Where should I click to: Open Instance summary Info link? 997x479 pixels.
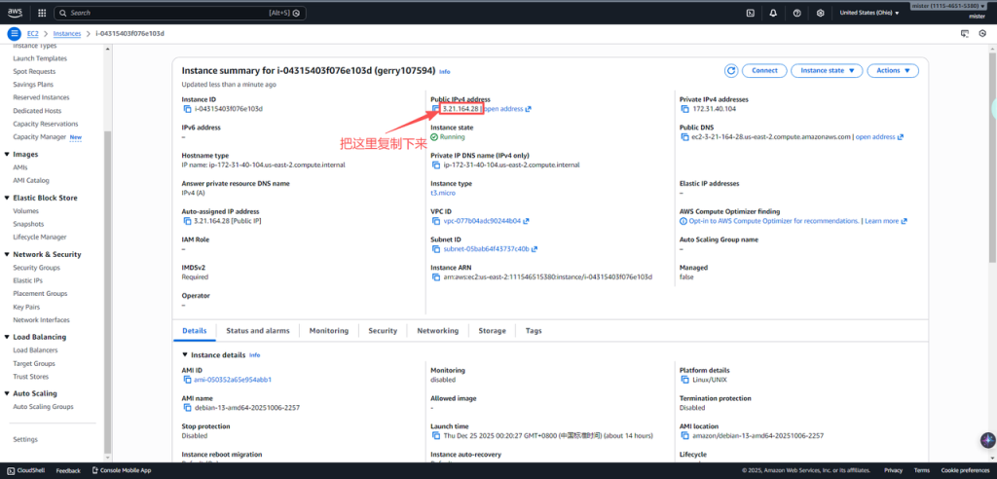[444, 72]
